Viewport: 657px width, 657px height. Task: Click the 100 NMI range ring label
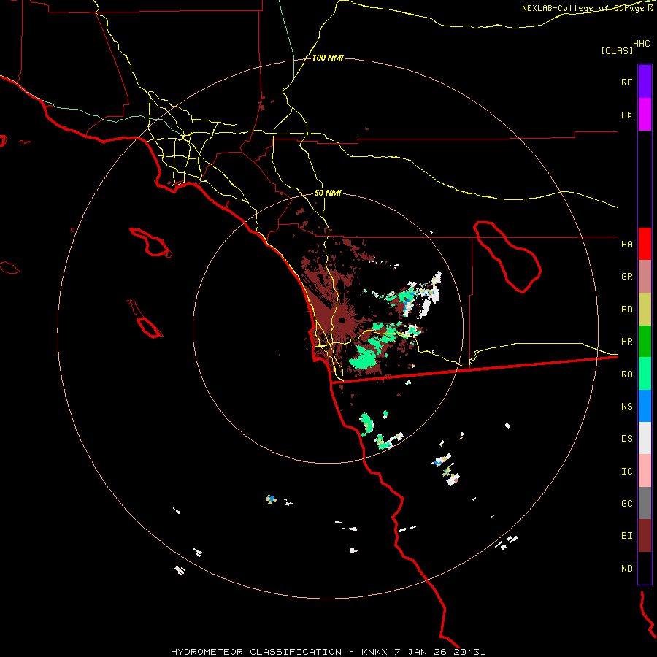pos(328,58)
